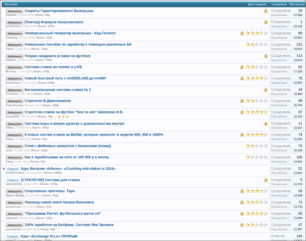Click lock icon on Беспроигрышная система ставок row

[x=266, y=90]
